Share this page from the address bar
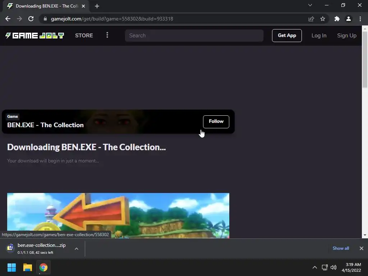 (311, 19)
